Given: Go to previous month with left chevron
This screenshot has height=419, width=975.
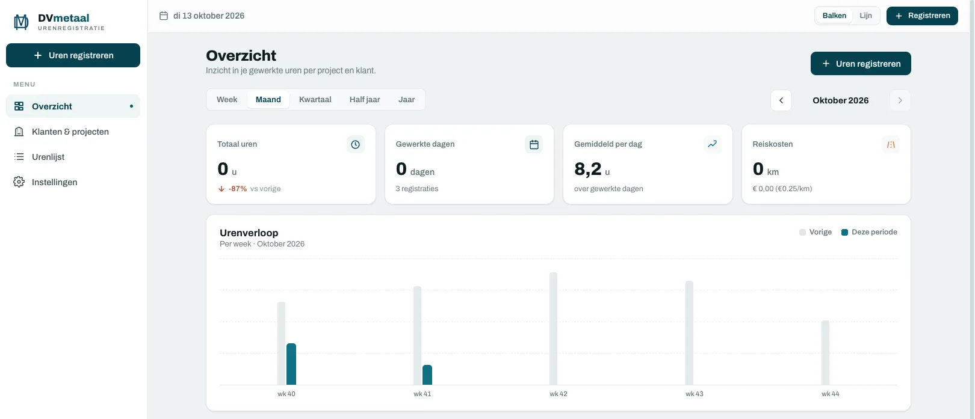Looking at the screenshot, I should coord(781,100).
